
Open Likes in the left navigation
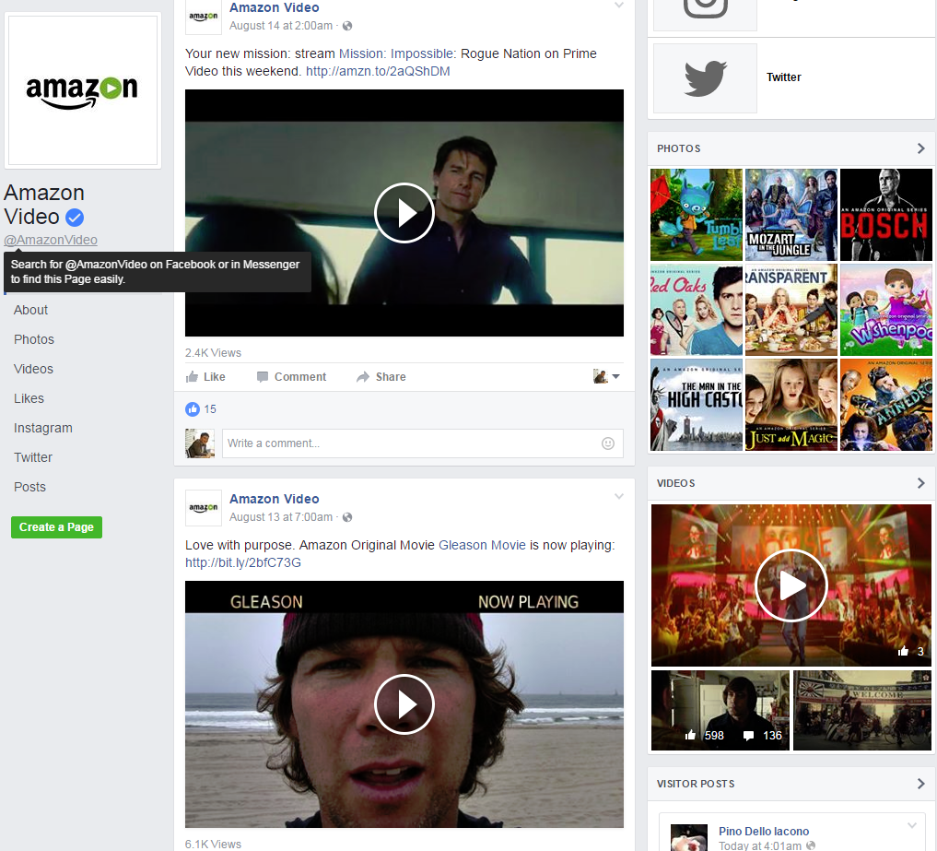29,398
